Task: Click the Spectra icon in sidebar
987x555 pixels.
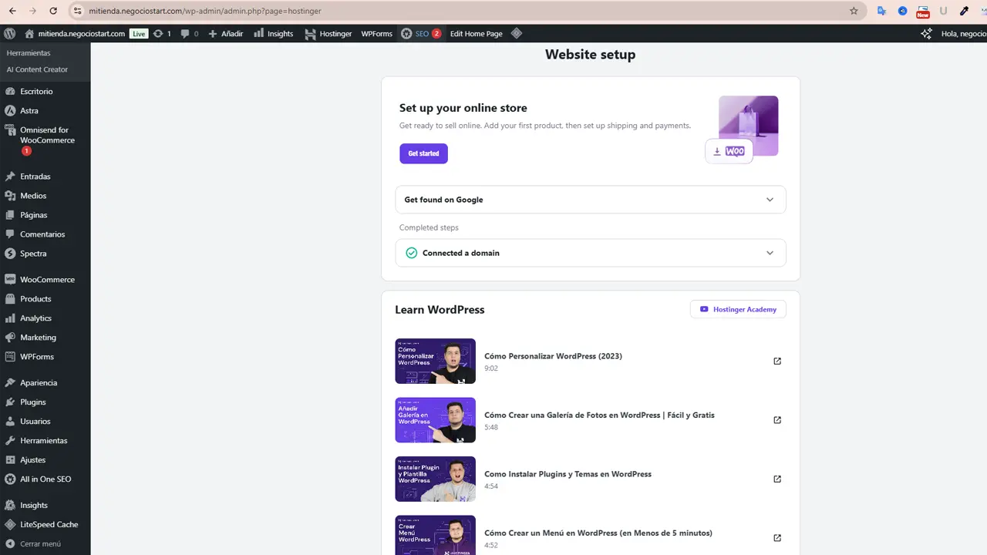Action: (10, 254)
